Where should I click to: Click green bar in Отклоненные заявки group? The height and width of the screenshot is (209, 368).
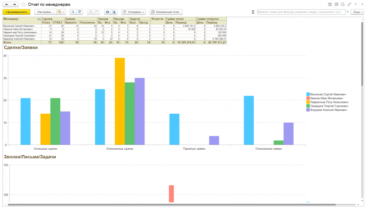[x=279, y=142]
